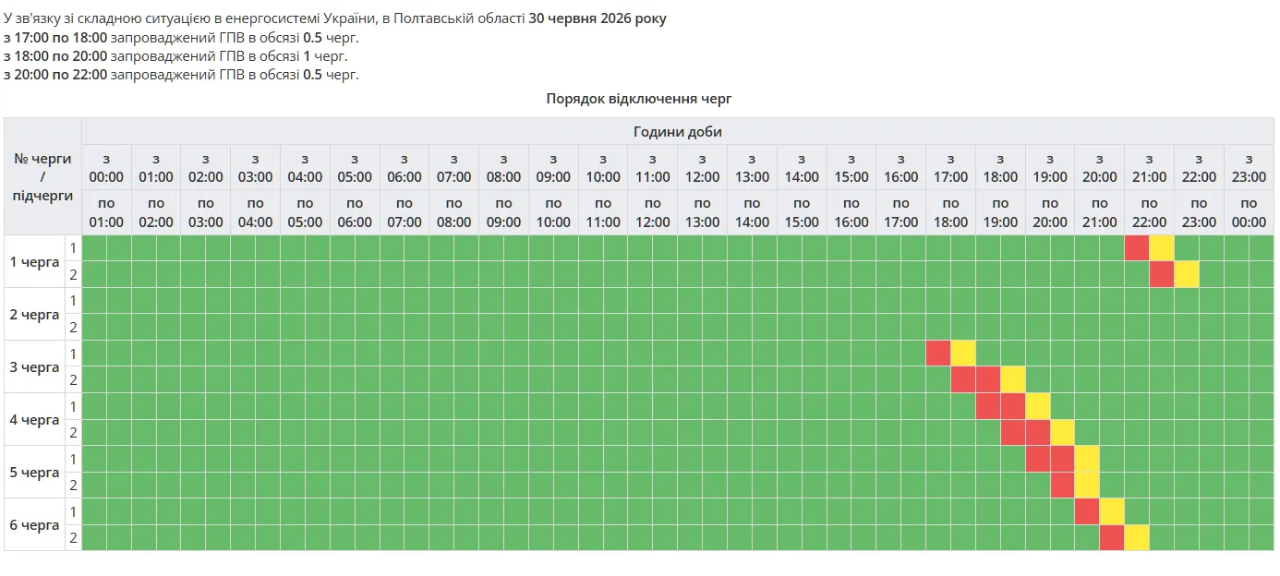The width and height of the screenshot is (1280, 576).
Task: Click the 'з 19:00' header cell
Action: [1050, 167]
